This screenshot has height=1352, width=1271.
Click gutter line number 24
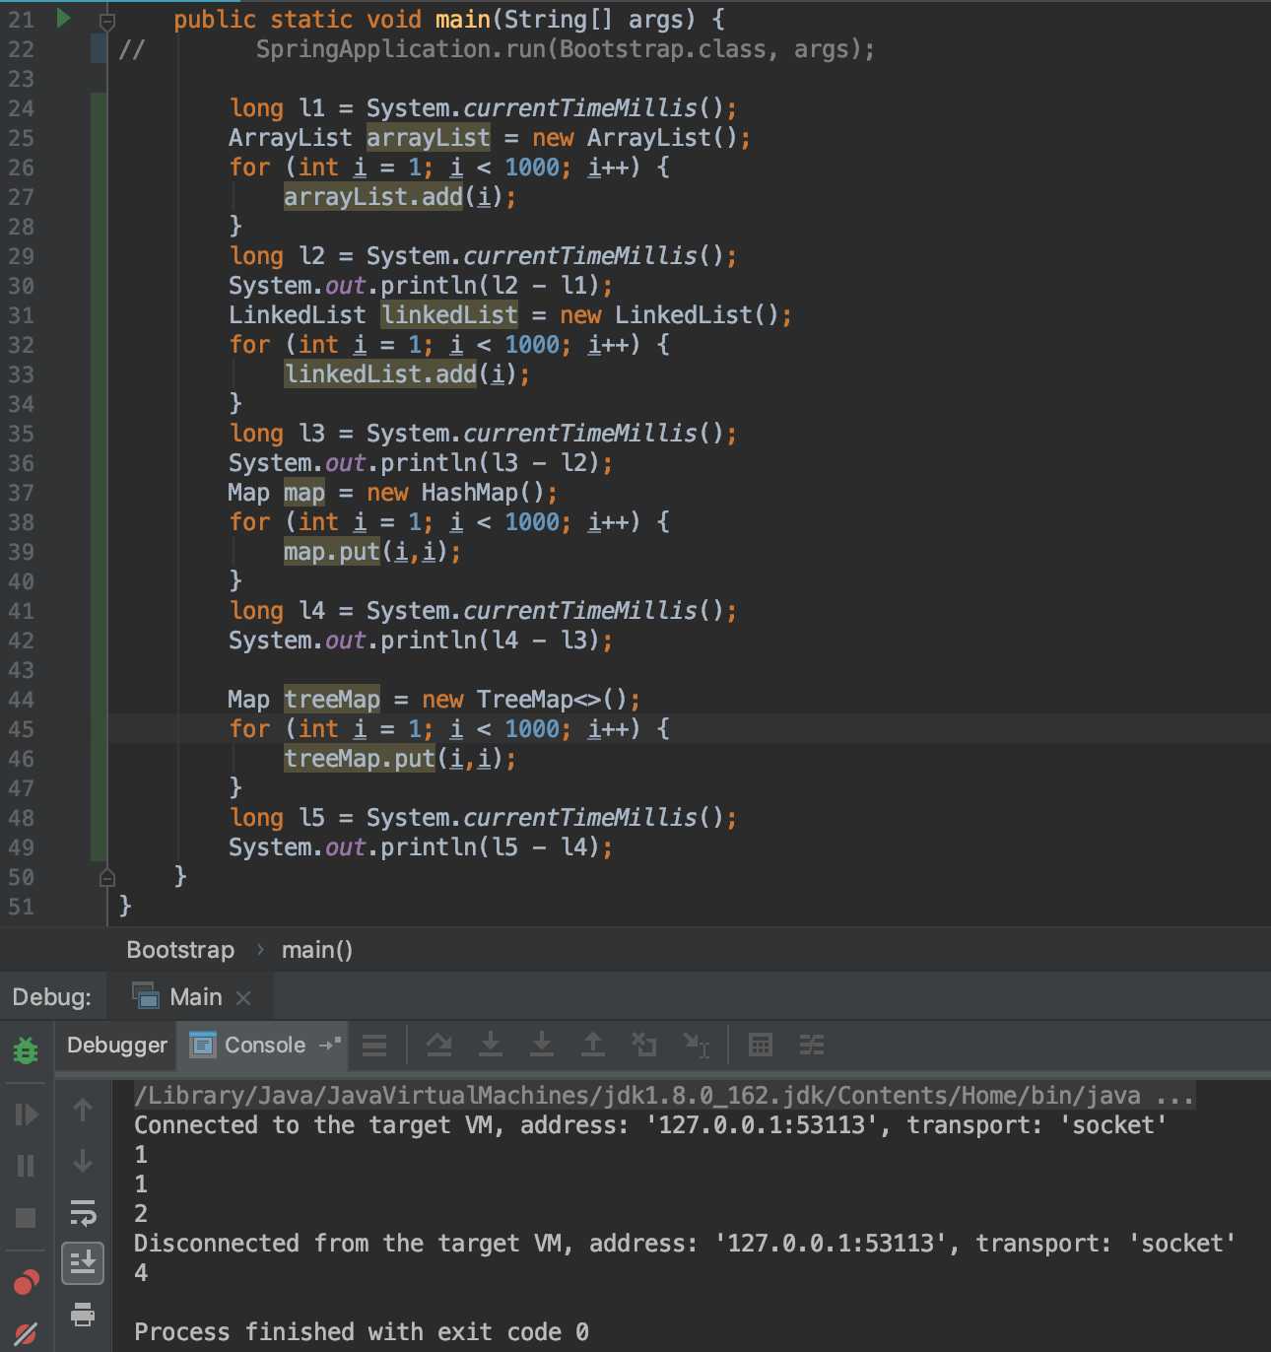[x=21, y=108]
